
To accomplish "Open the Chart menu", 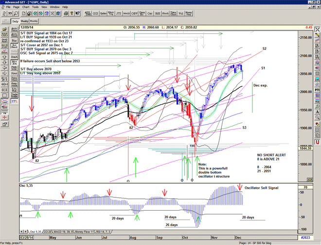I will pyautogui.click(x=26, y=7).
